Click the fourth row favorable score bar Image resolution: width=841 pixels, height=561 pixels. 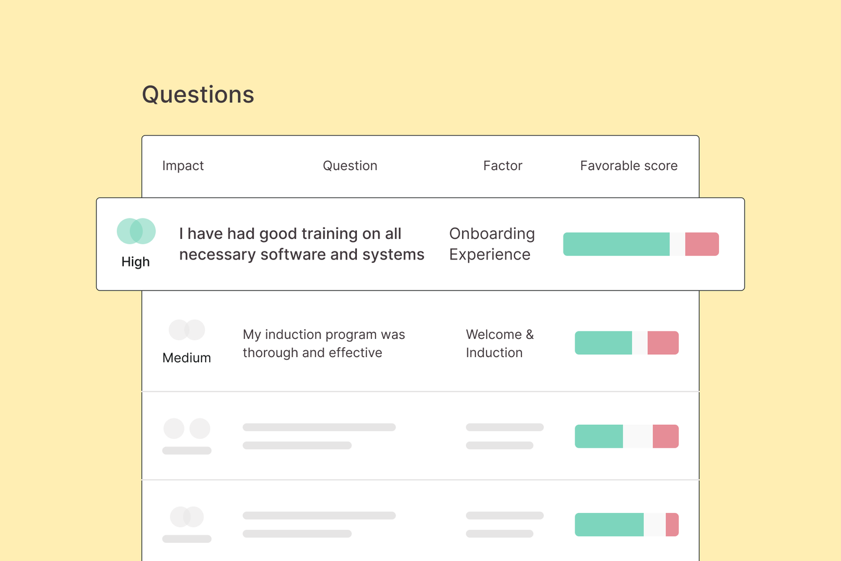point(627,525)
